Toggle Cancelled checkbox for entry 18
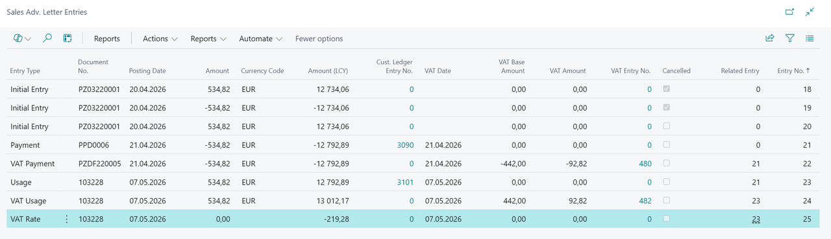831x239 pixels. 666,89
